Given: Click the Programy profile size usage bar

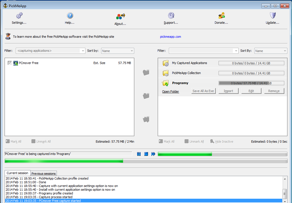Looking at the screenshot, I should click(251, 83).
